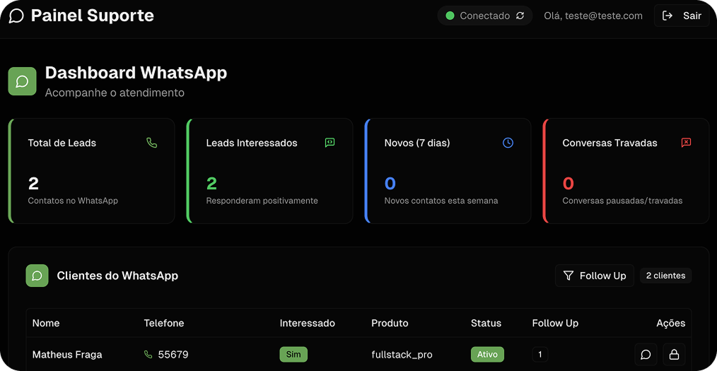Click the Acompanhe o atendimento subtitle

click(x=115, y=93)
